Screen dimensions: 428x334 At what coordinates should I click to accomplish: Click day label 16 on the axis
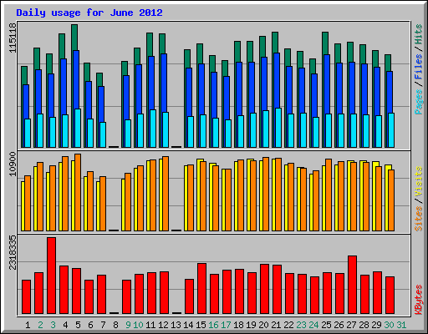click(x=213, y=325)
